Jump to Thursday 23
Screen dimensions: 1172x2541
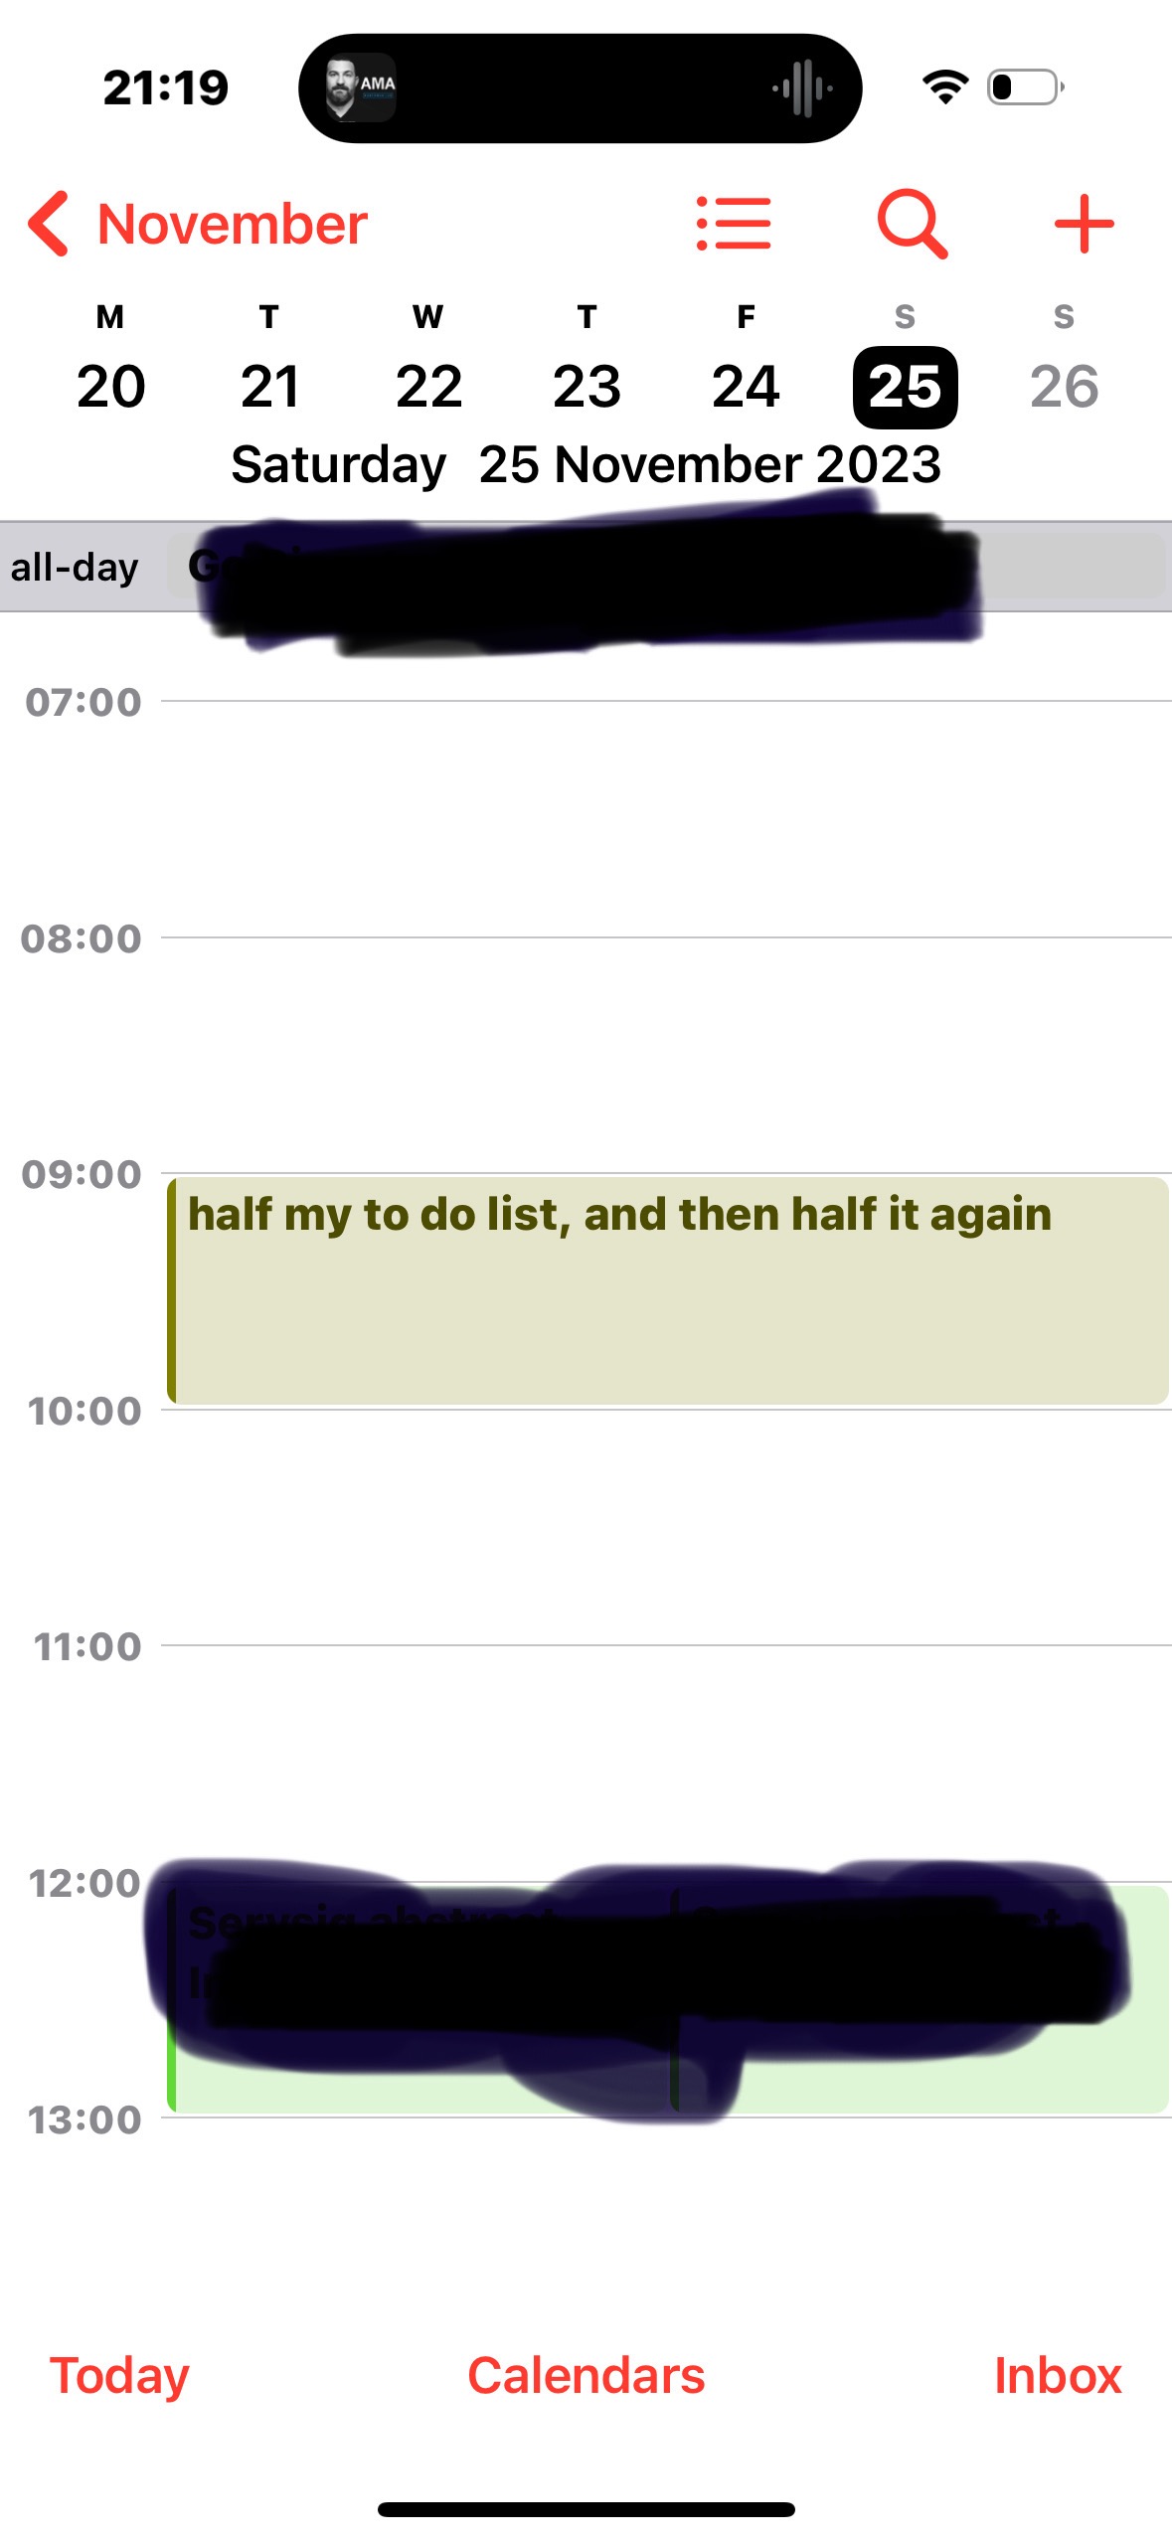point(586,386)
